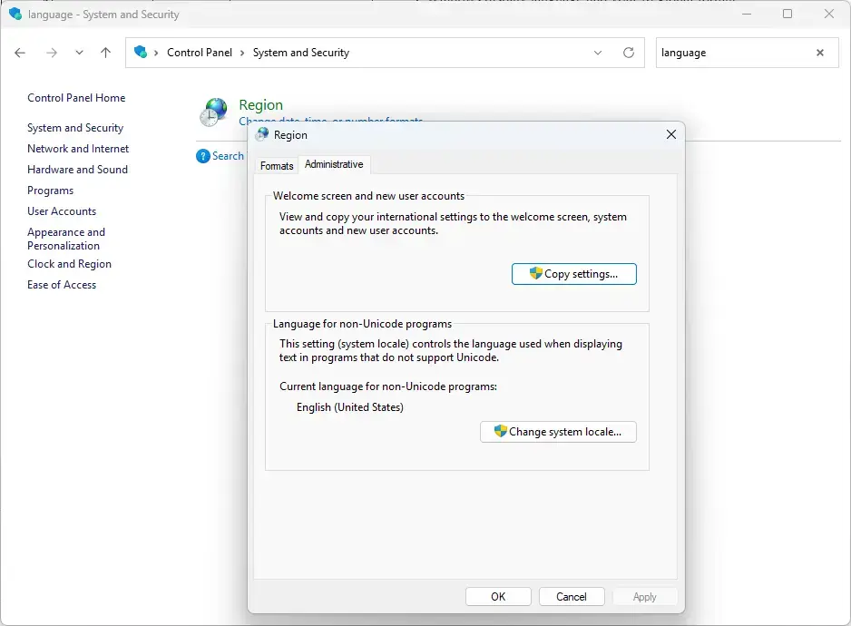This screenshot has height=626, width=851.
Task: Open the Programs category
Action: (x=51, y=191)
